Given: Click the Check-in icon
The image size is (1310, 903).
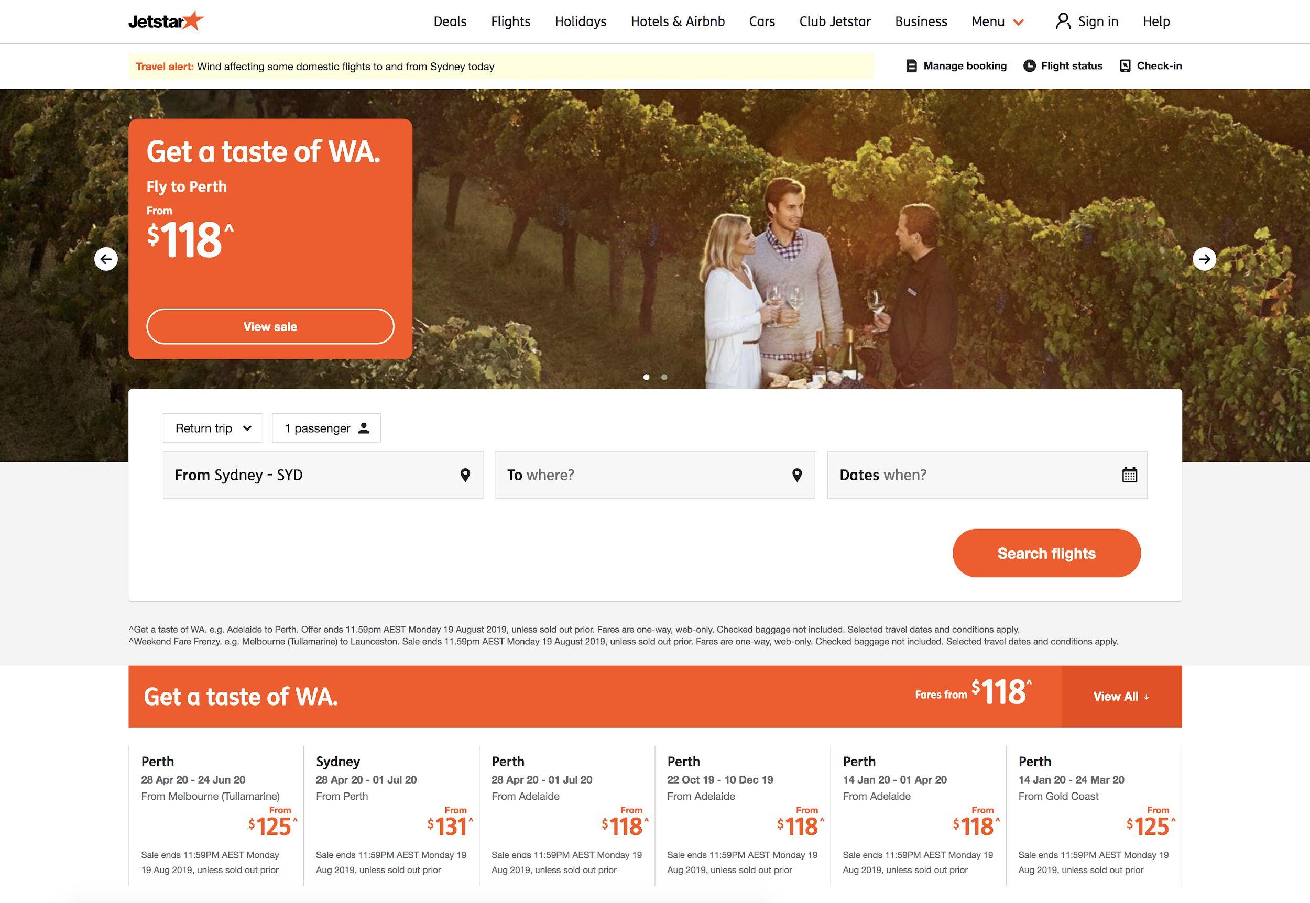Looking at the screenshot, I should (x=1125, y=65).
